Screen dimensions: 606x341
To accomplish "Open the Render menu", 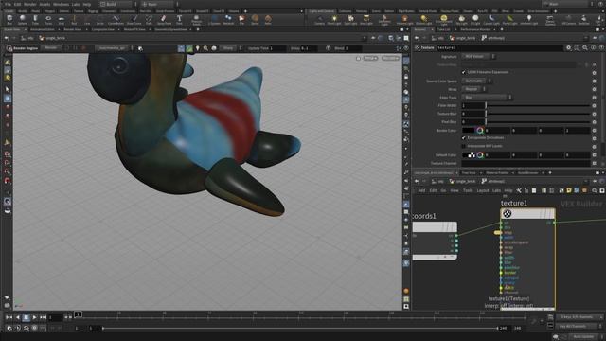I will point(29,4).
